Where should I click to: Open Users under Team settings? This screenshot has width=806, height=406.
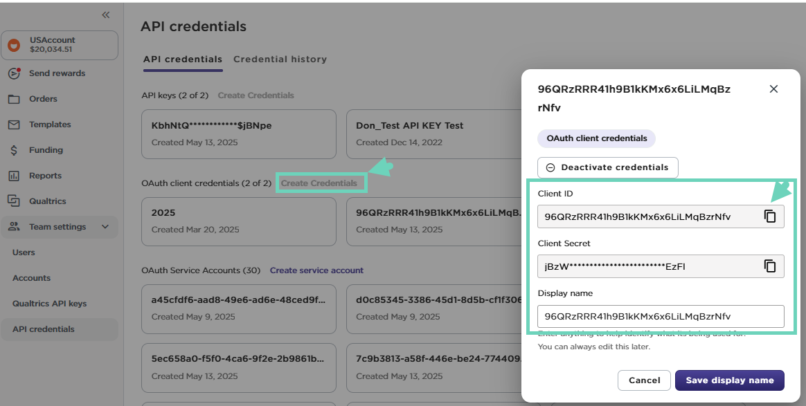click(24, 252)
